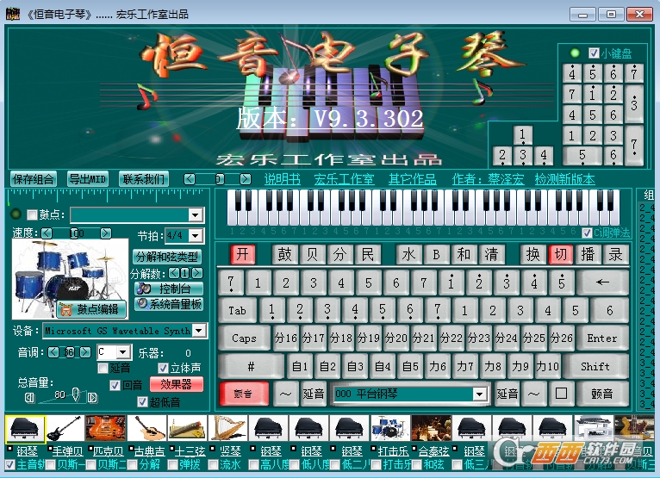This screenshot has height=478, width=660.
Task: Open the 鼓点编辑 drum pattern editor
Action: (91, 309)
